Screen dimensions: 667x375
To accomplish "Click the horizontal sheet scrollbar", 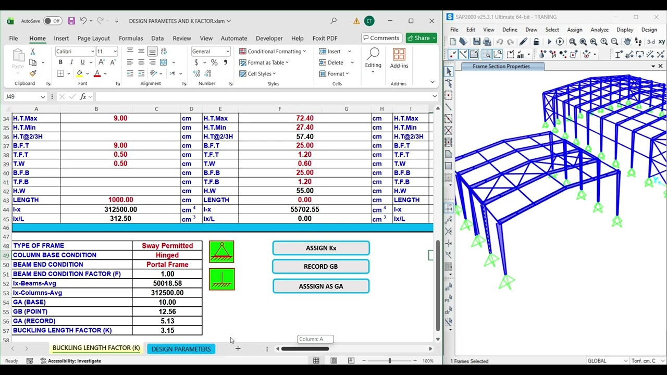I will pyautogui.click(x=305, y=349).
